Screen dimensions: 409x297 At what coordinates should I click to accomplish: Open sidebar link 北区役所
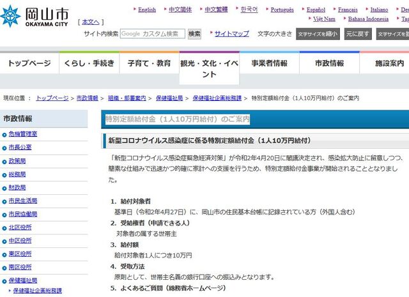pyautogui.click(x=20, y=227)
